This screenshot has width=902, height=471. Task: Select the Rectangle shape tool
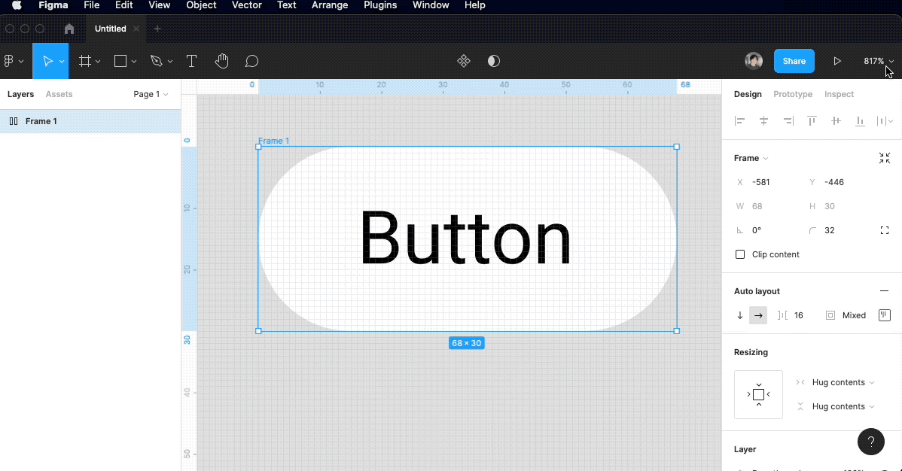click(x=120, y=61)
